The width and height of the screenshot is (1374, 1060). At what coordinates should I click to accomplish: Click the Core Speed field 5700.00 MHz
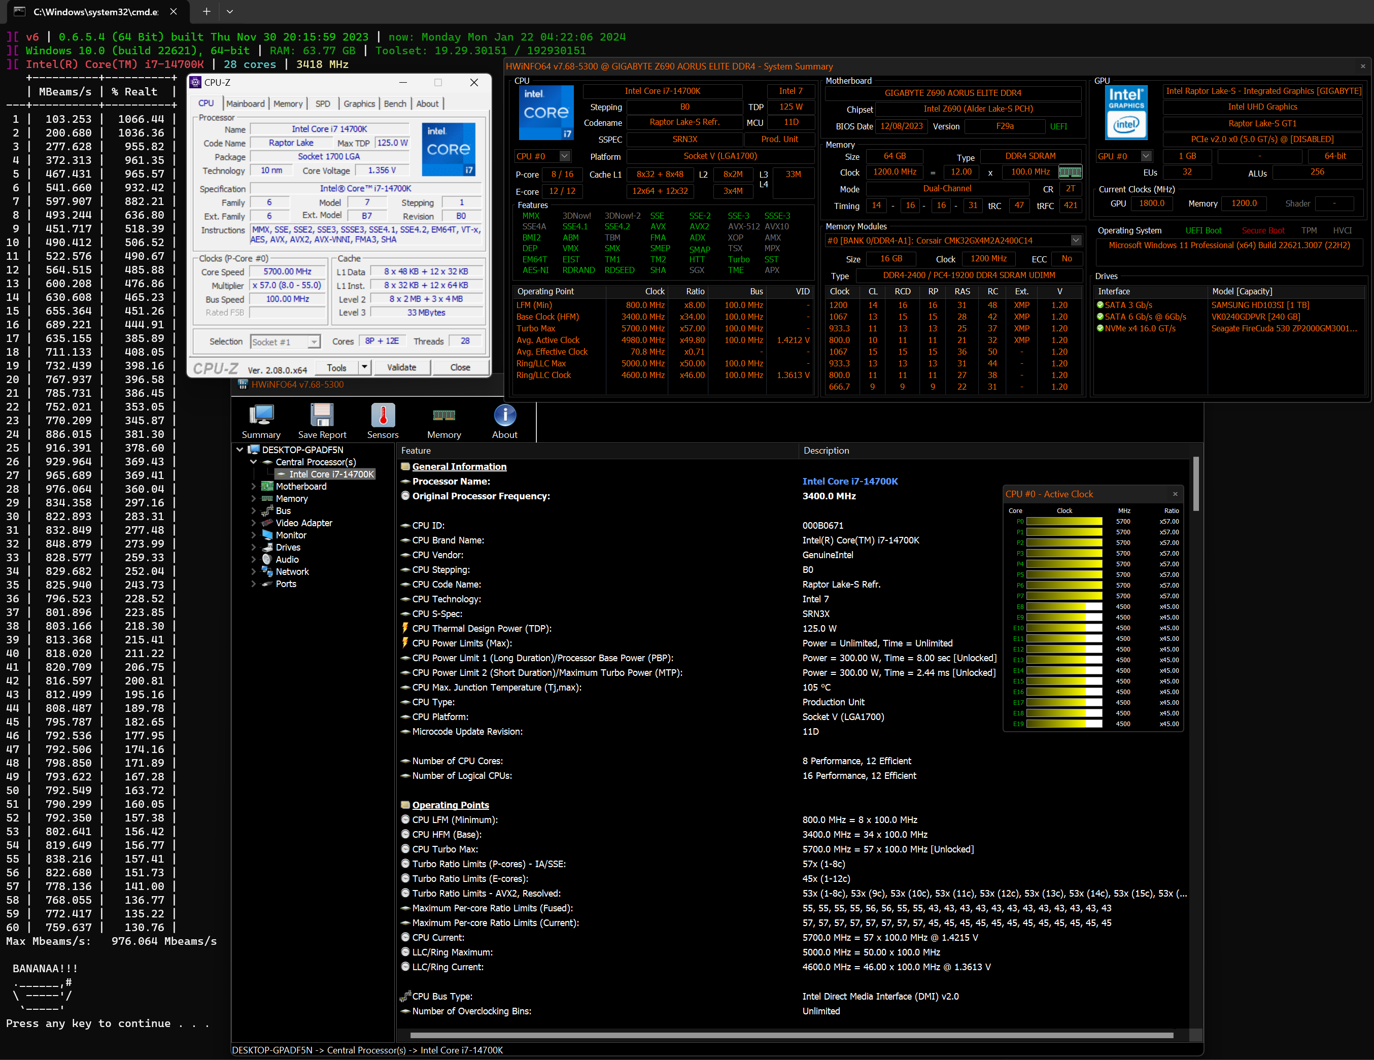coord(287,272)
